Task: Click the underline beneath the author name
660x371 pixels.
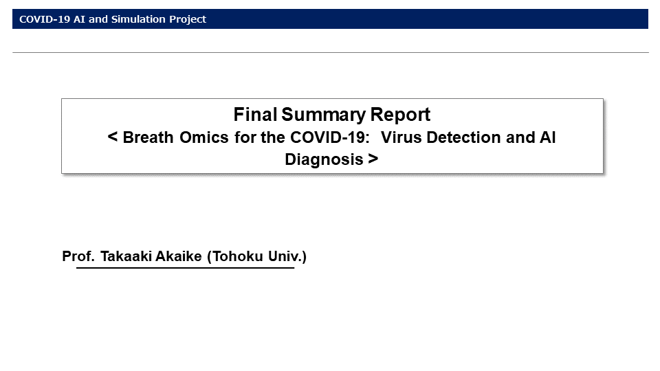Action: click(185, 267)
